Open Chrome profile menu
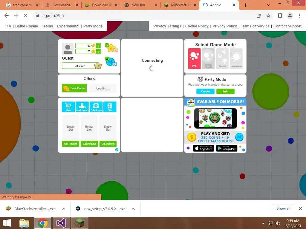 coord(290,16)
